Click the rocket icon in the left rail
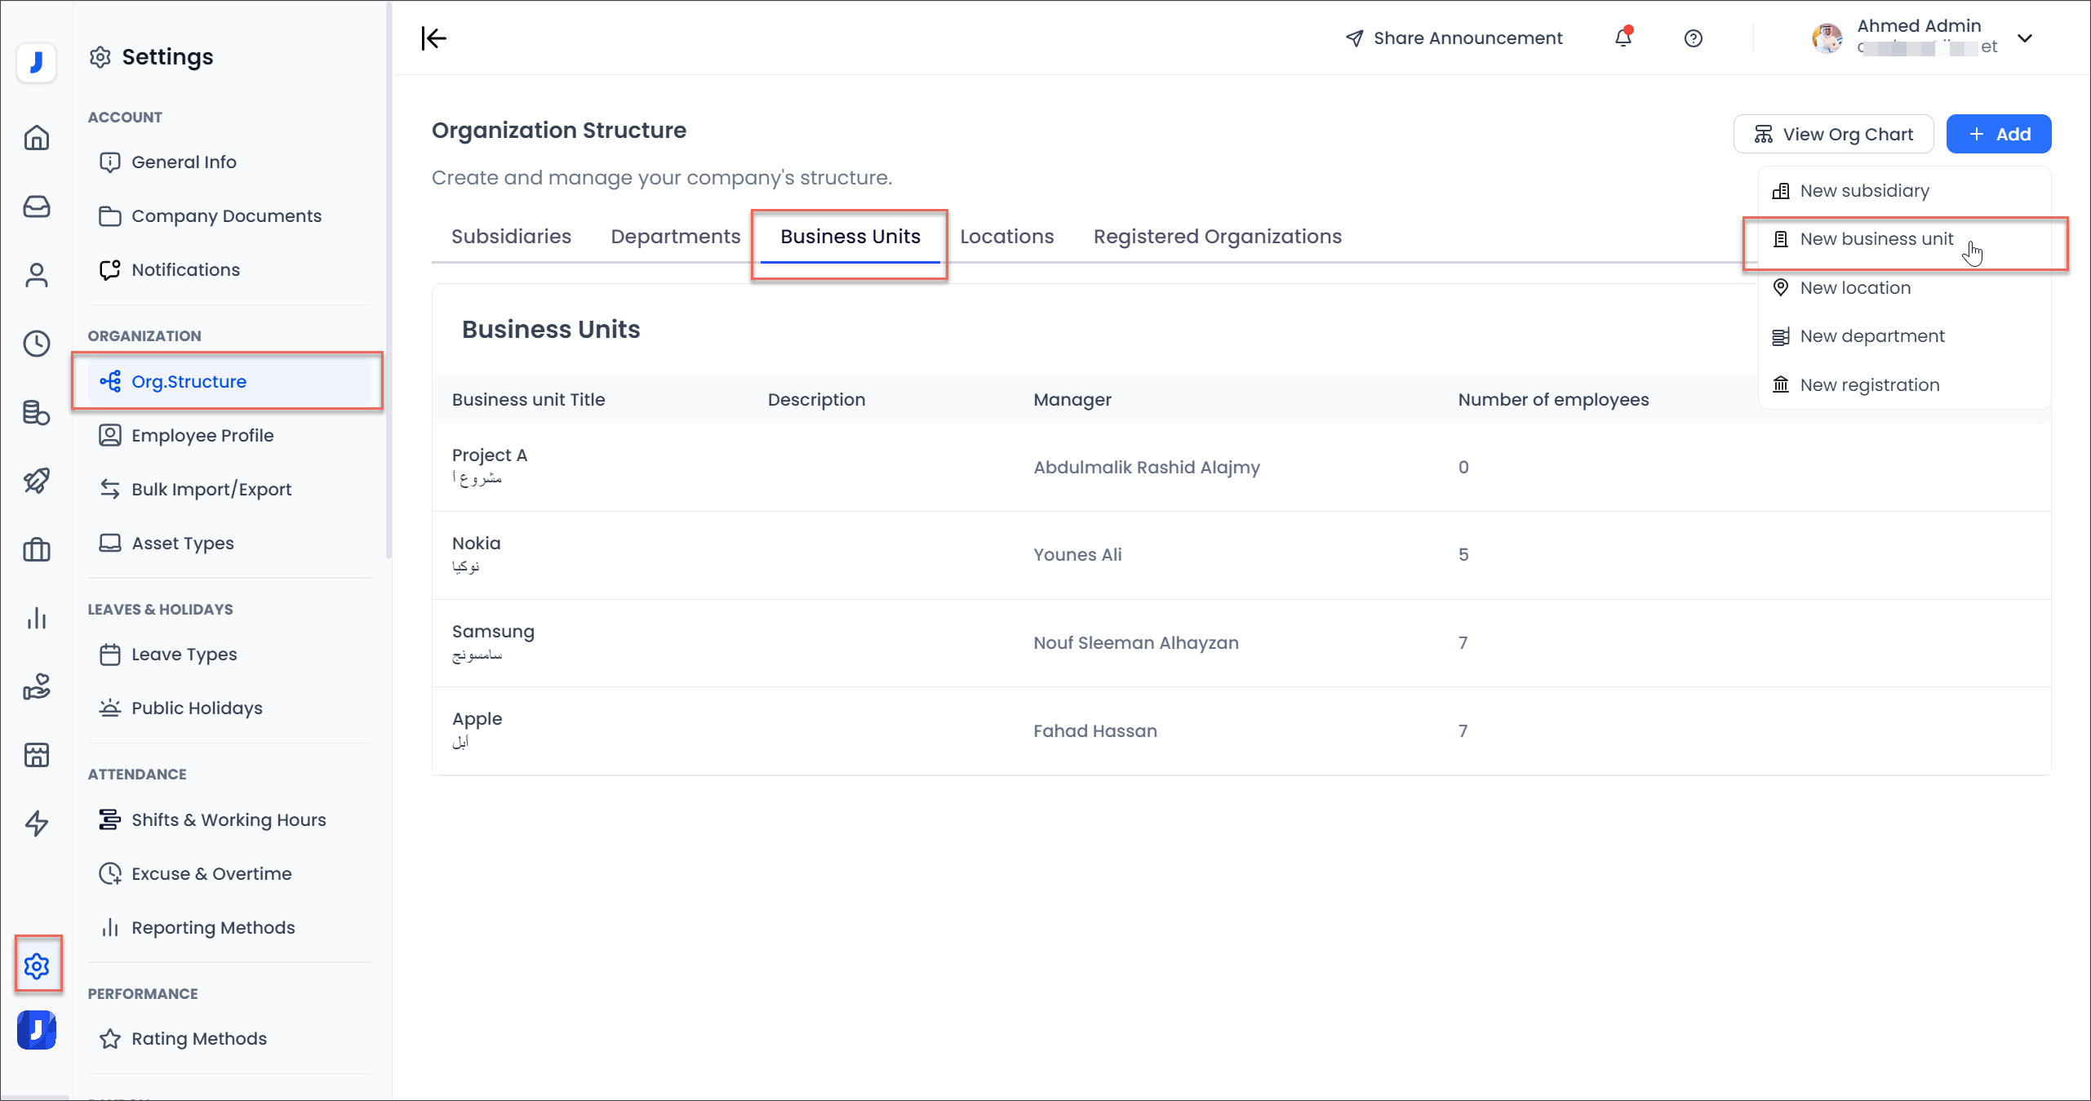 pos(37,481)
